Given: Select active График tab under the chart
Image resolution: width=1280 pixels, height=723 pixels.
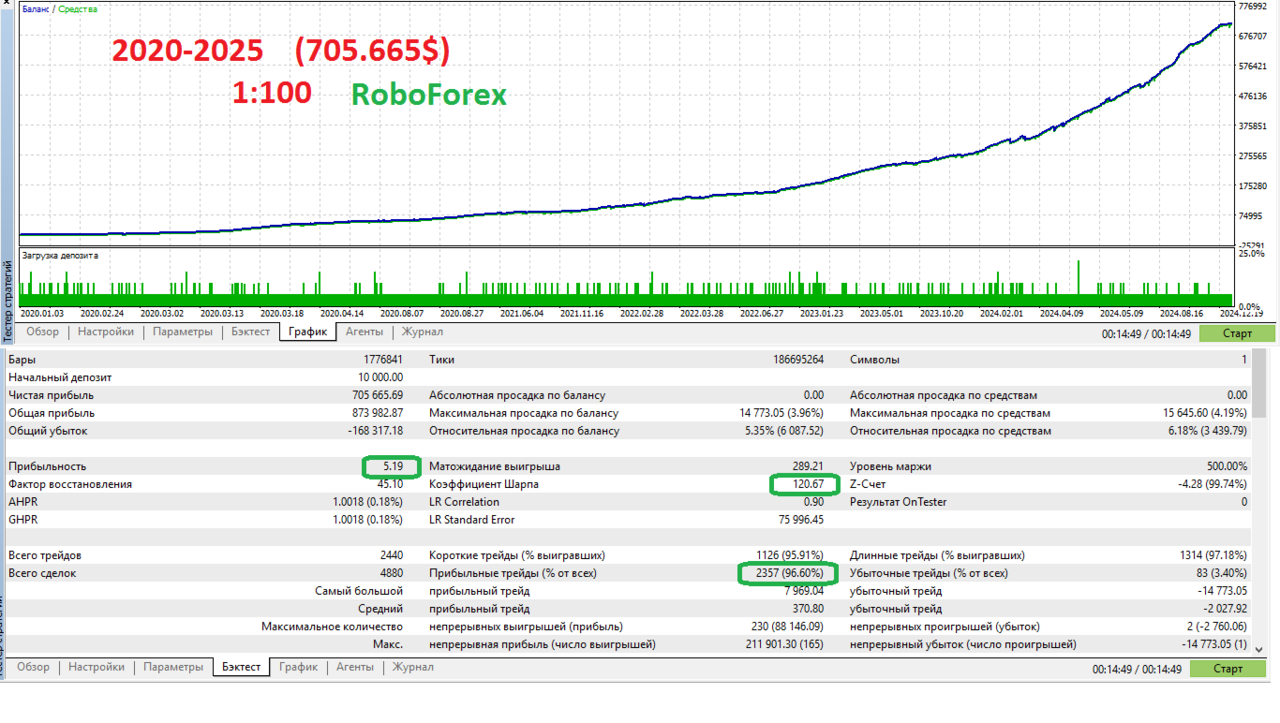Looking at the screenshot, I should 307,332.
